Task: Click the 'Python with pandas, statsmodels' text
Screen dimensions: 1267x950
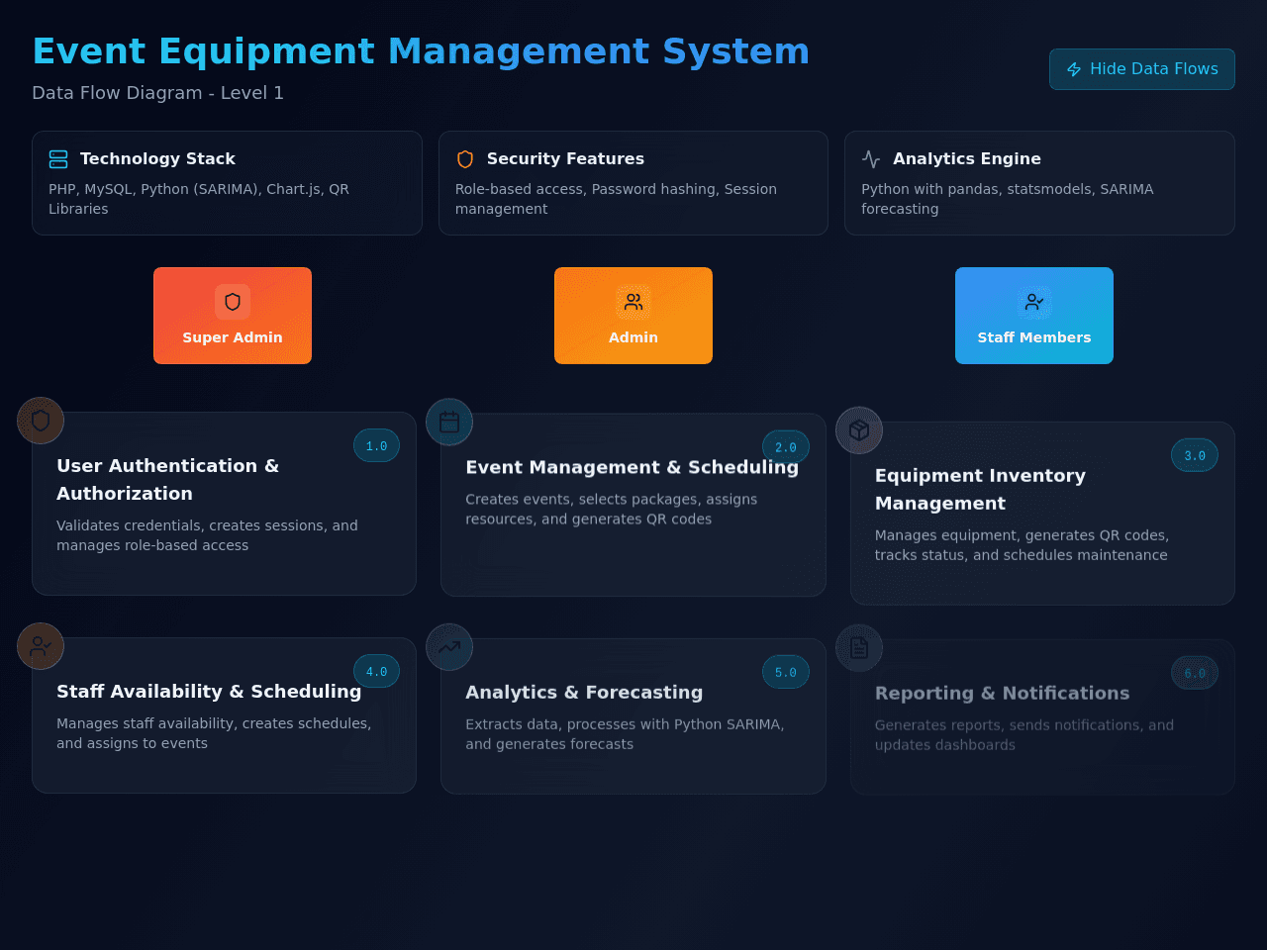Action: 1008,199
